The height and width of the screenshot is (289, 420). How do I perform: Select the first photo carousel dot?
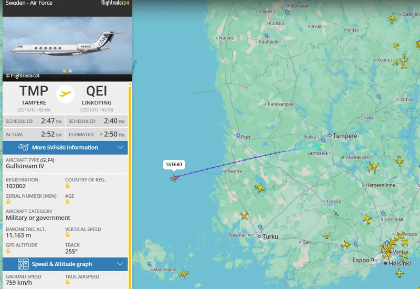(64, 71)
